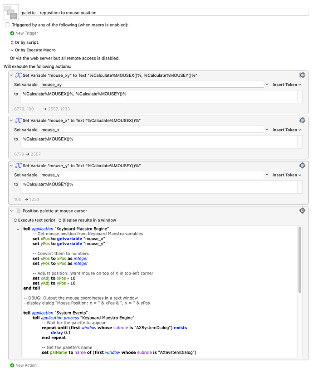Expand the Or by Execute Macro option

(x=12, y=50)
